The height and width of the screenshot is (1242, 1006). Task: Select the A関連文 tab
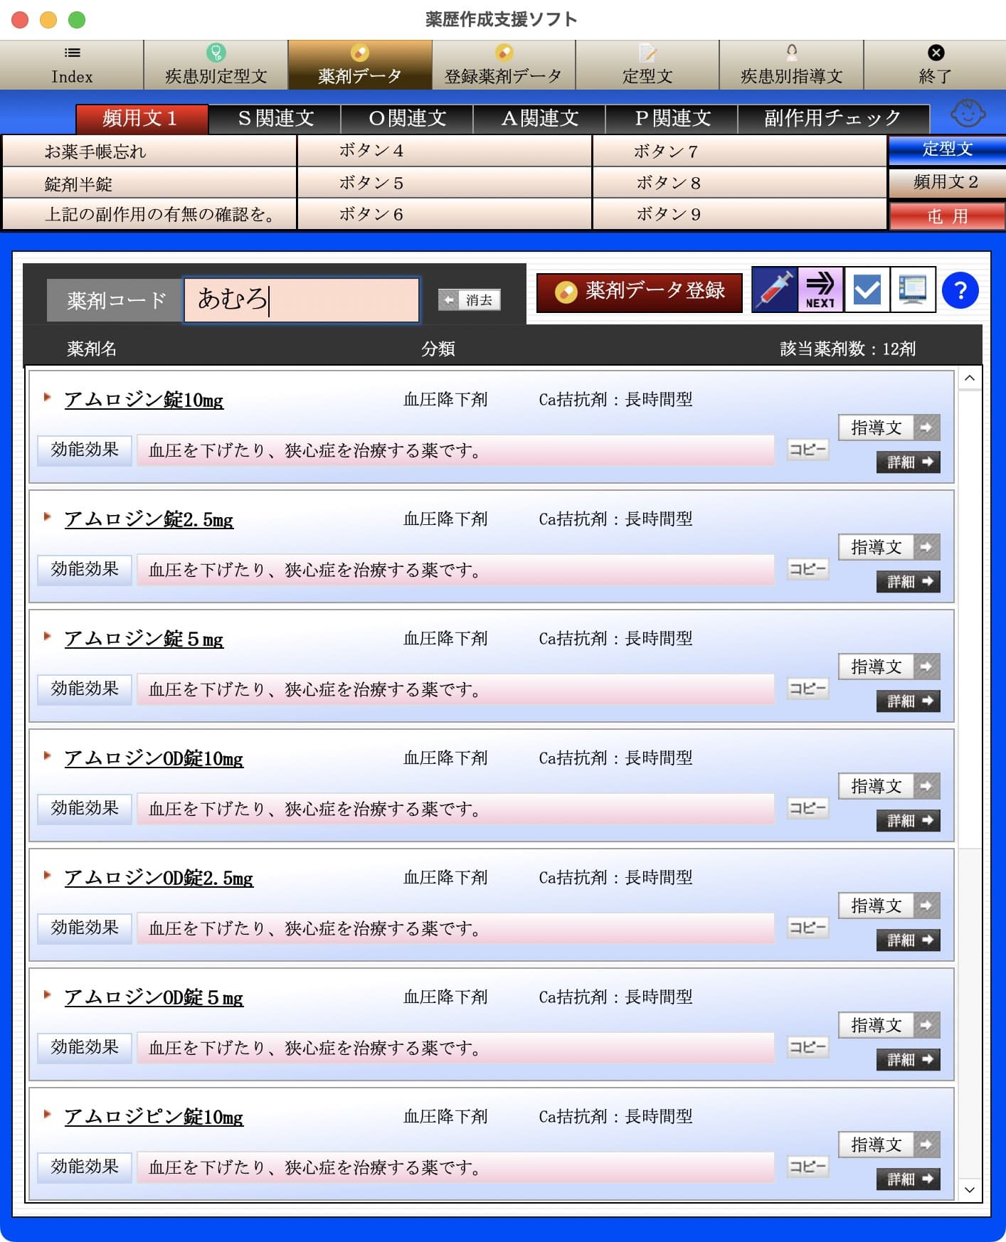point(539,119)
